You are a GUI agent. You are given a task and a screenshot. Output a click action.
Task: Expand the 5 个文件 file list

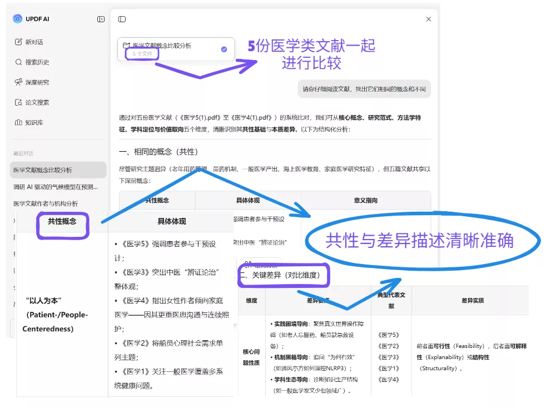(x=143, y=53)
